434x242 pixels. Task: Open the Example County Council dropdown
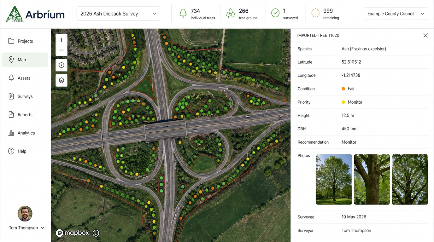(396, 14)
